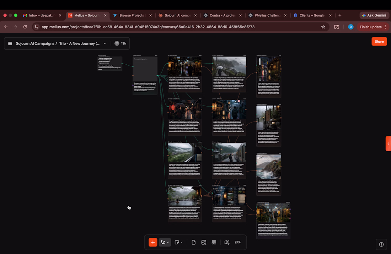Open the Chrome profile avatar D
This screenshot has width=391, height=254.
(x=350, y=27)
